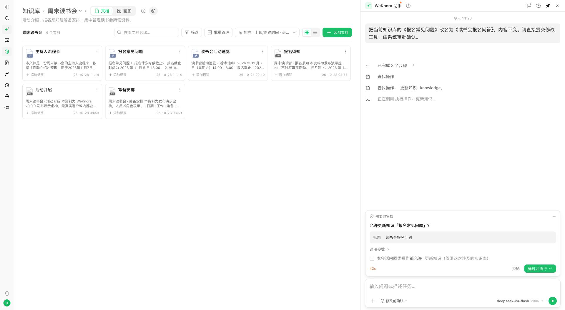The image size is (565, 310).
Task: Start a new assistant chat
Action: [529, 6]
